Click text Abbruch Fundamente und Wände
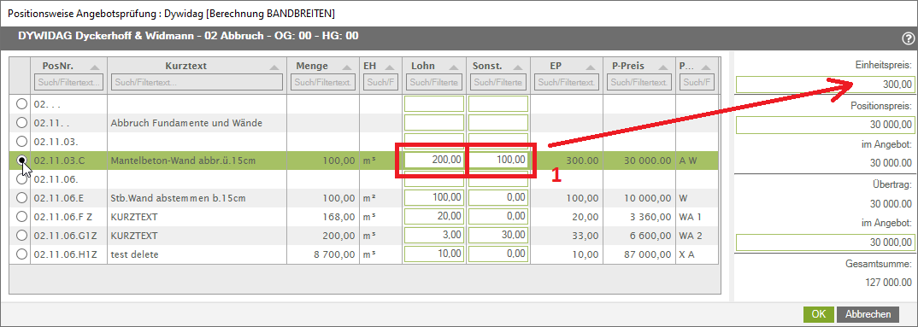 click(186, 124)
